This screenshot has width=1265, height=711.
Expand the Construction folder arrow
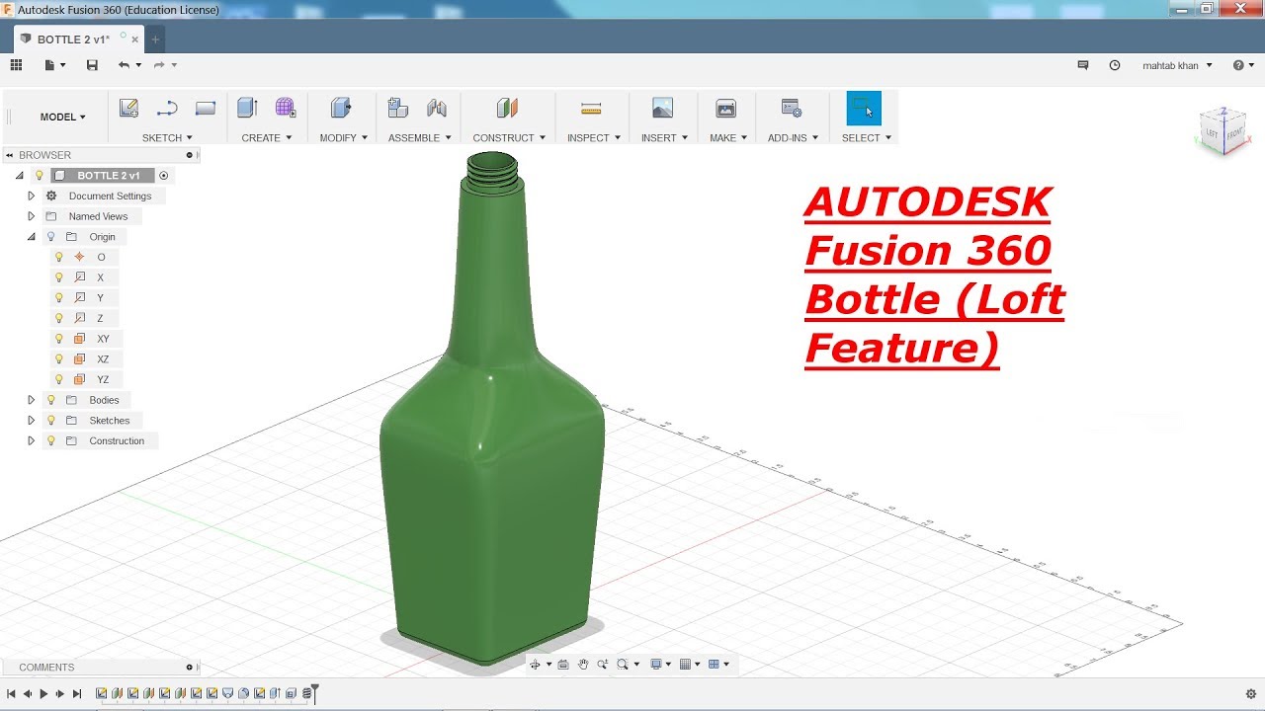(31, 441)
